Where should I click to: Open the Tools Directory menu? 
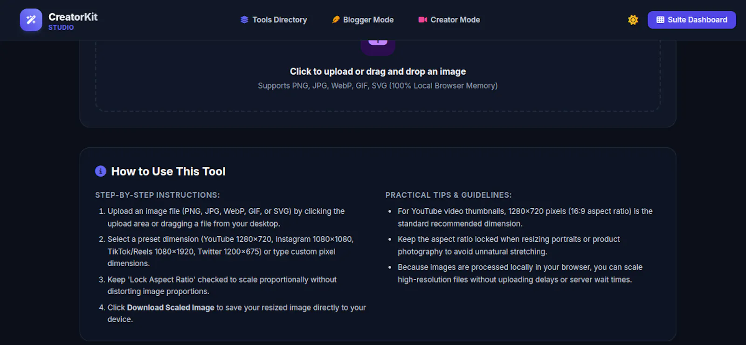274,20
